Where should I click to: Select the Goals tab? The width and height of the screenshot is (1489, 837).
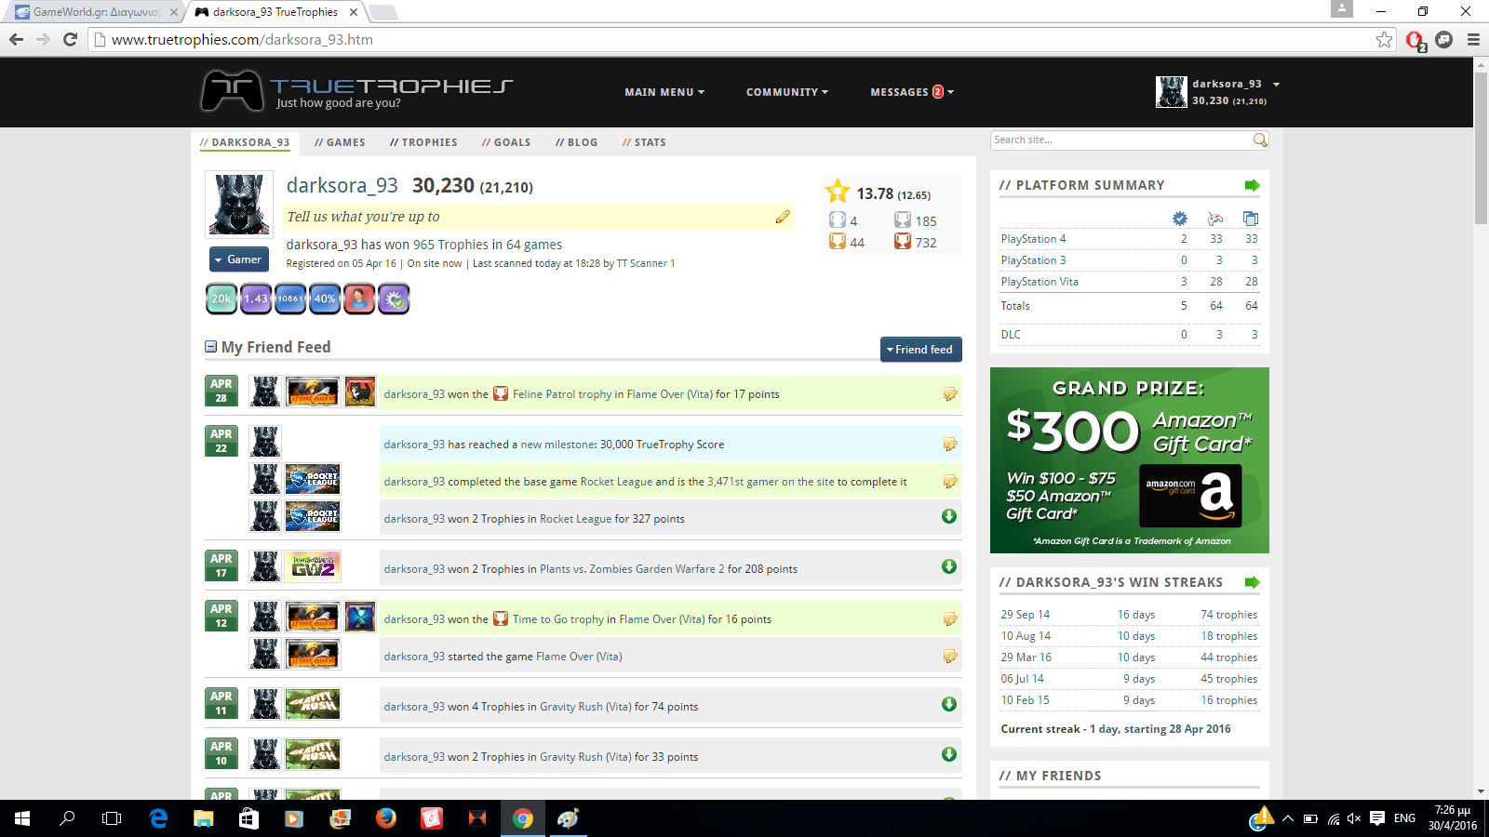tap(506, 142)
